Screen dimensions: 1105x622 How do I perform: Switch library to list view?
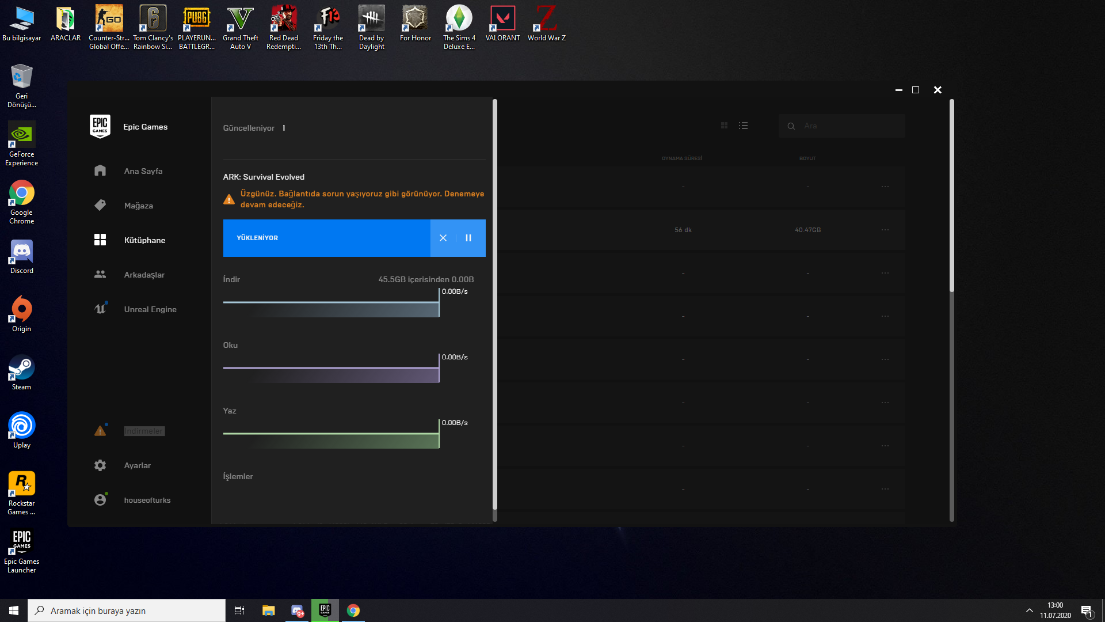tap(744, 126)
